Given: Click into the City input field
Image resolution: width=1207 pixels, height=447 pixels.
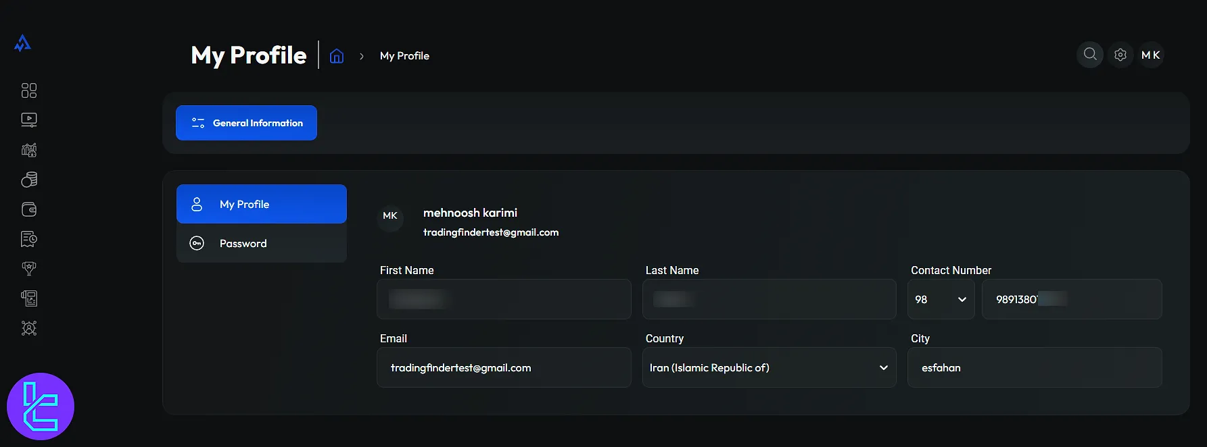Looking at the screenshot, I should (x=1035, y=367).
